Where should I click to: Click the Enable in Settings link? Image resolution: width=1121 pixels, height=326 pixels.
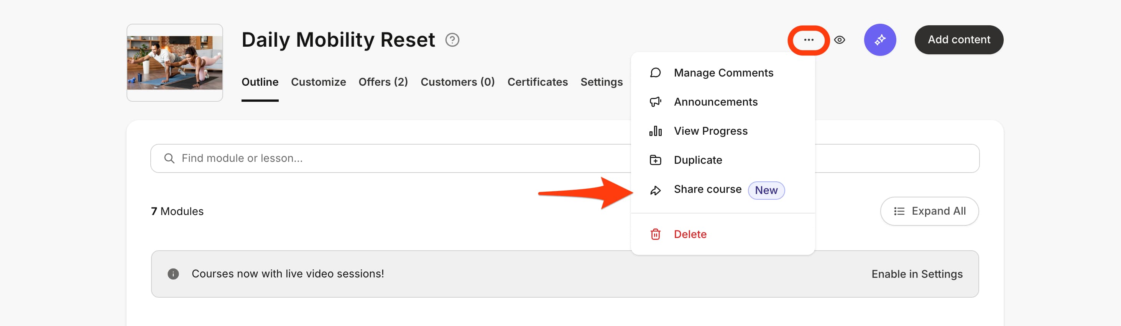point(917,274)
